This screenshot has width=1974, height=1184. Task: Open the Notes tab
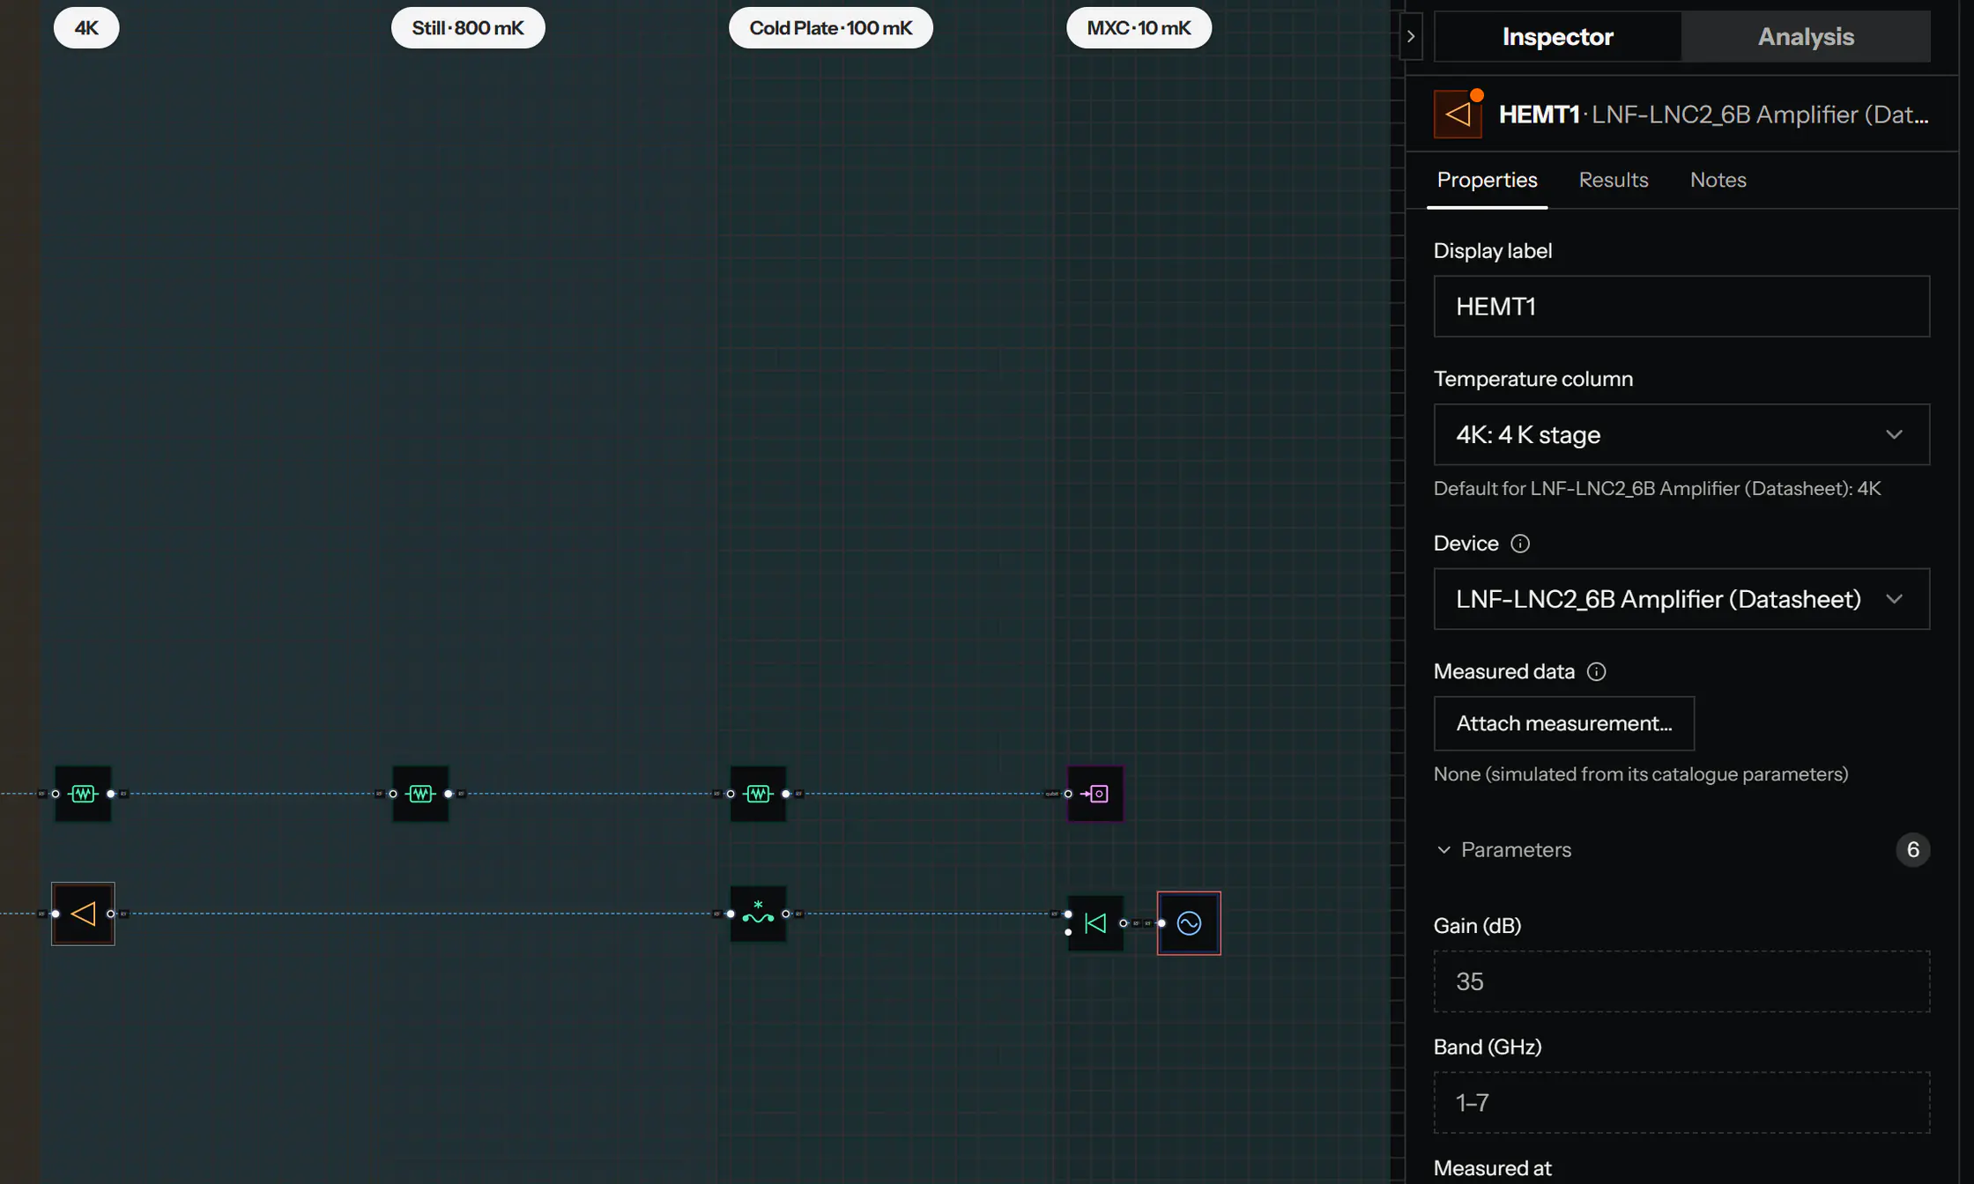click(1718, 180)
